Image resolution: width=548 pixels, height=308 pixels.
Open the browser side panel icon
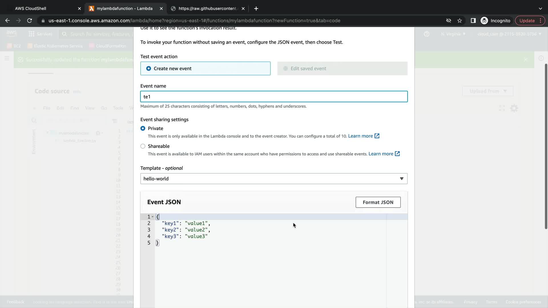[x=473, y=21]
